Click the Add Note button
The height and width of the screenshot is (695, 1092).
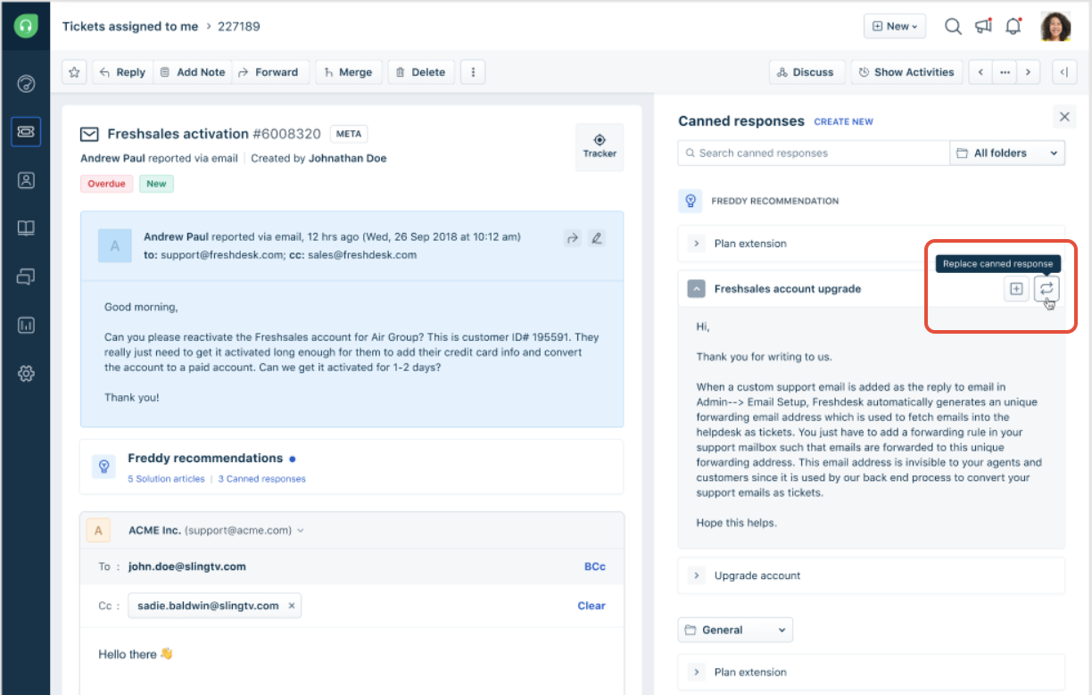[x=192, y=72]
